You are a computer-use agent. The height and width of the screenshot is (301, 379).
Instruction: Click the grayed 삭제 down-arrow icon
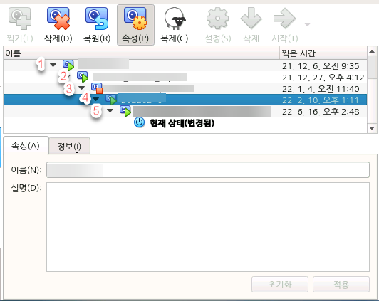pos(251,19)
